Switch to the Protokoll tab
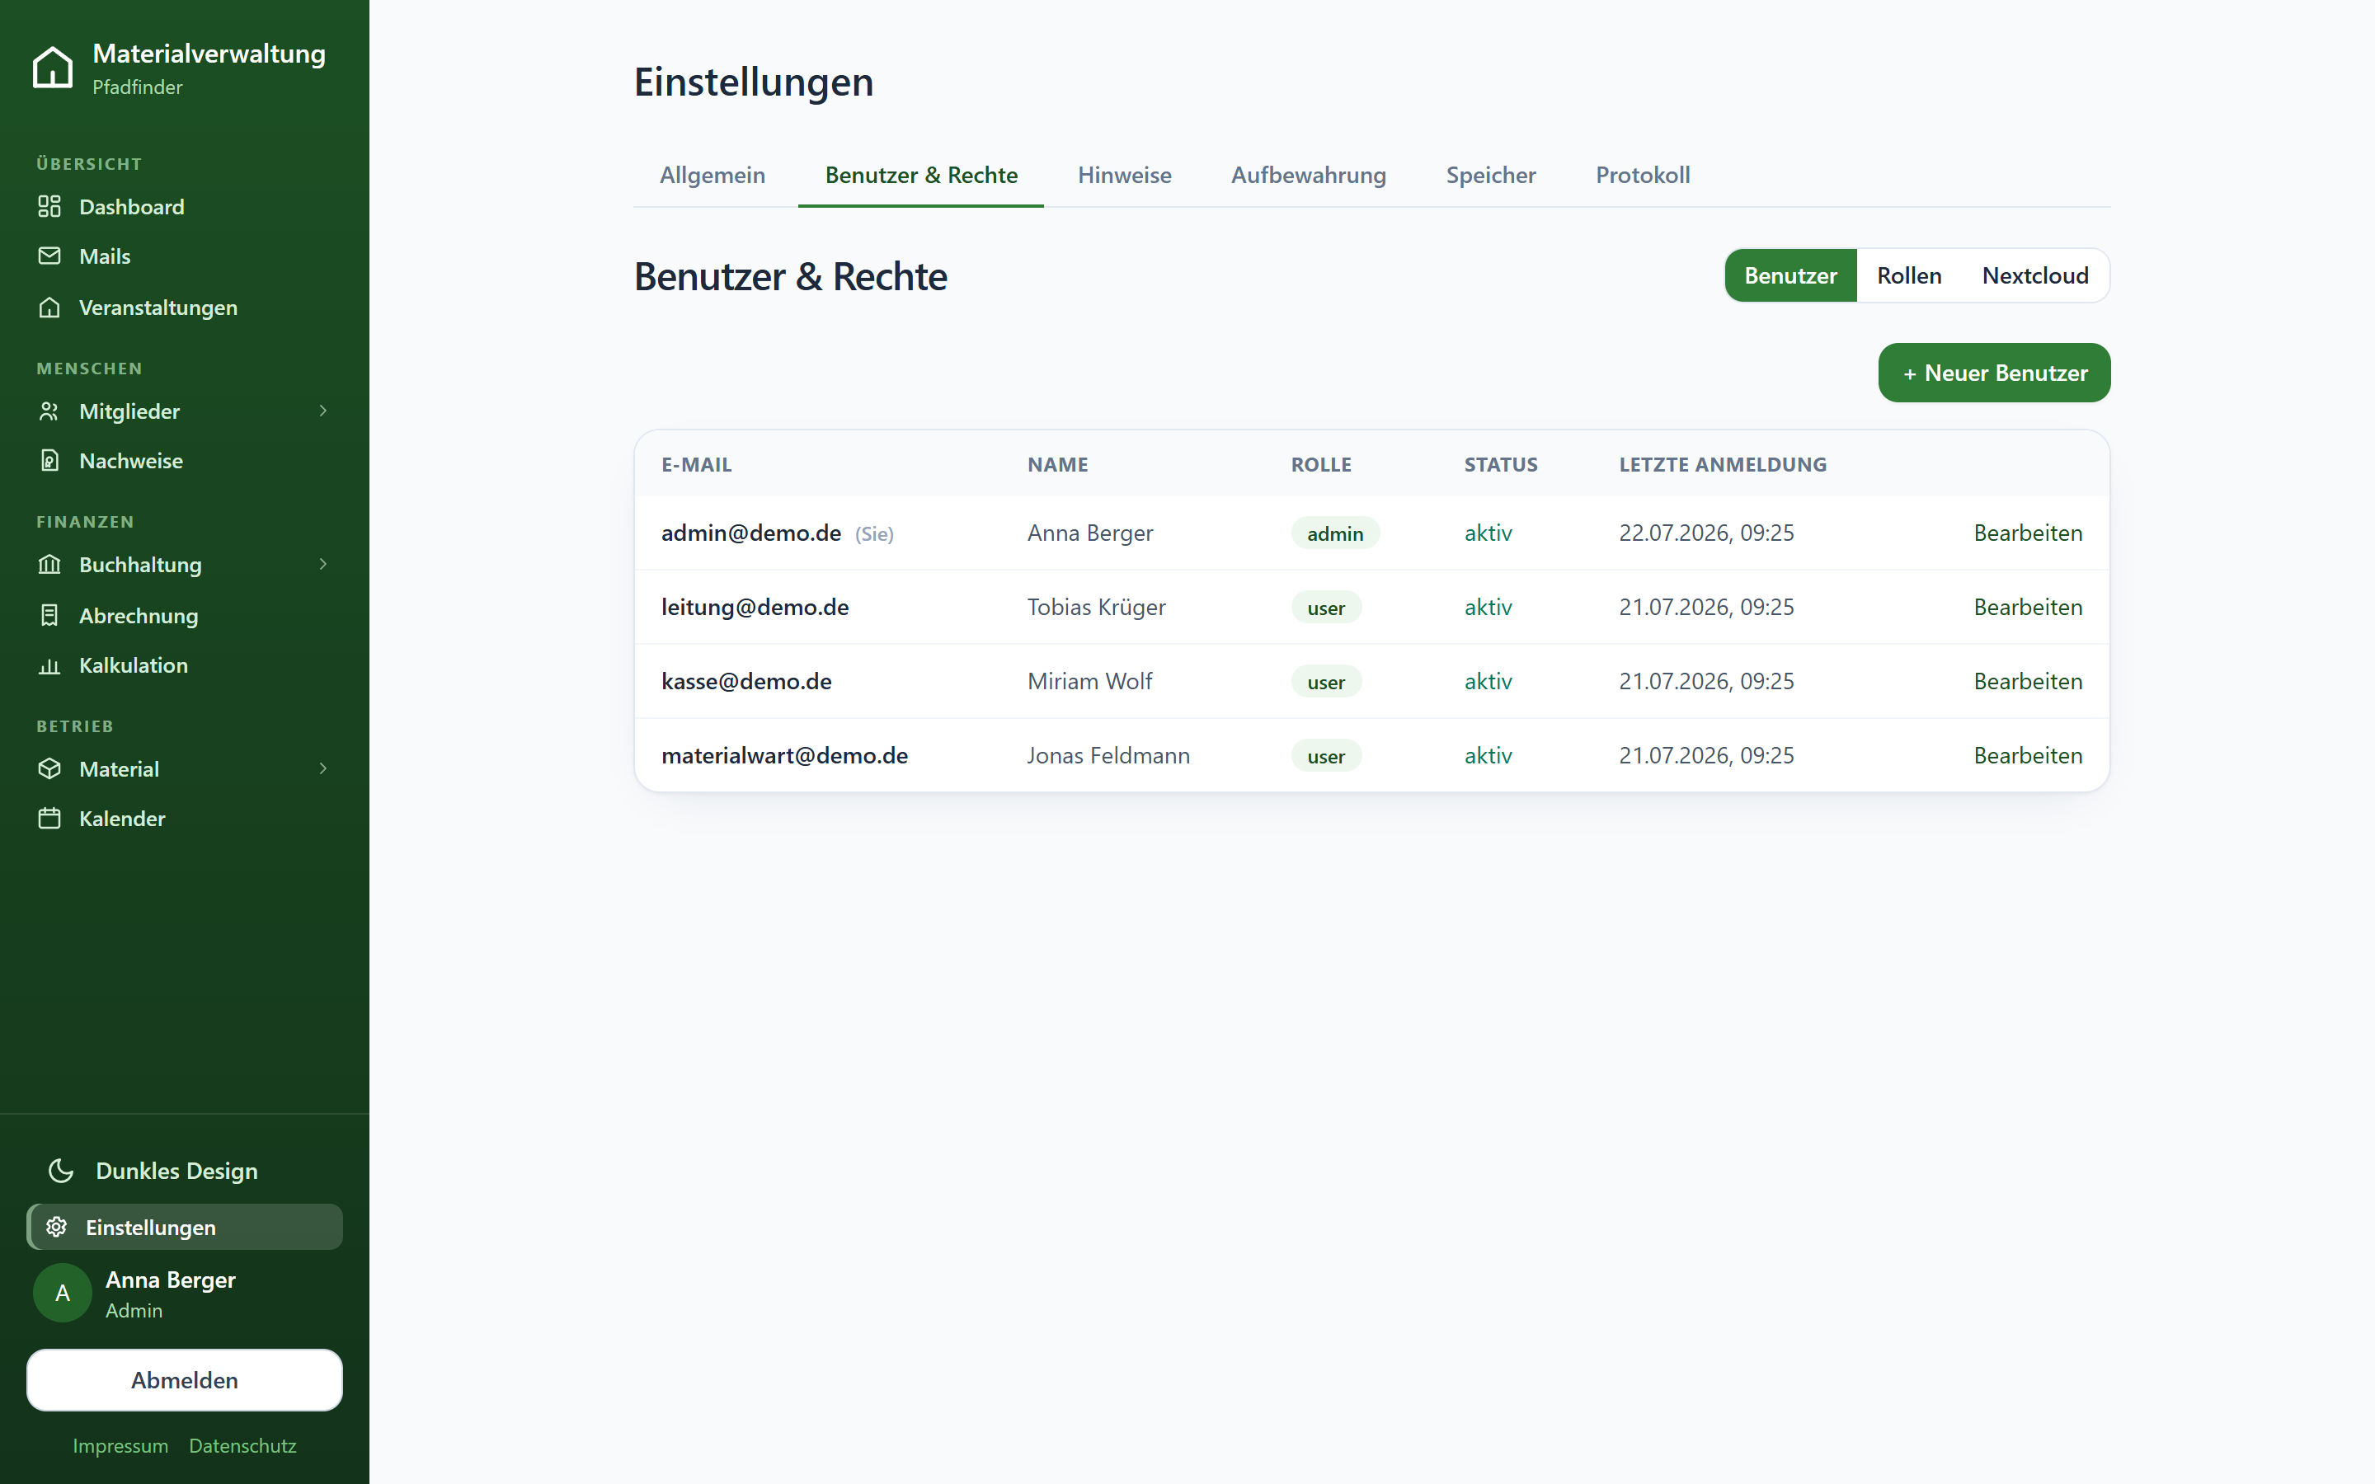 point(1642,175)
